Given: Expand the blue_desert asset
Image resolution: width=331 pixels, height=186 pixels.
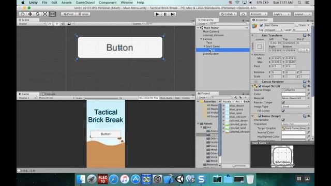Looking at the screenshot, I should tap(223, 105).
